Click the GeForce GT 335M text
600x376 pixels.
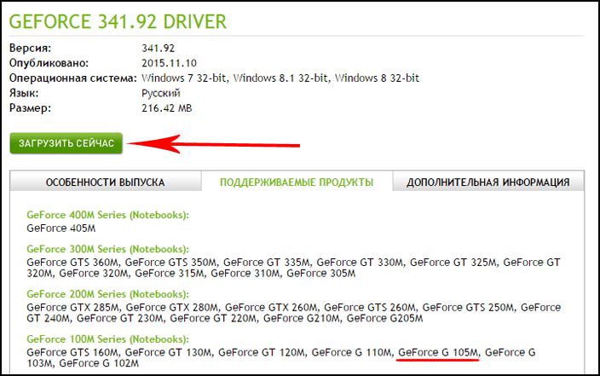pyautogui.click(x=267, y=263)
